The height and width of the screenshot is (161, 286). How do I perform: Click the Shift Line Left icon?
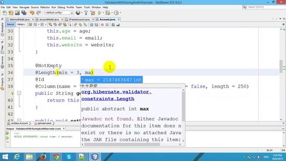coord(91,25)
